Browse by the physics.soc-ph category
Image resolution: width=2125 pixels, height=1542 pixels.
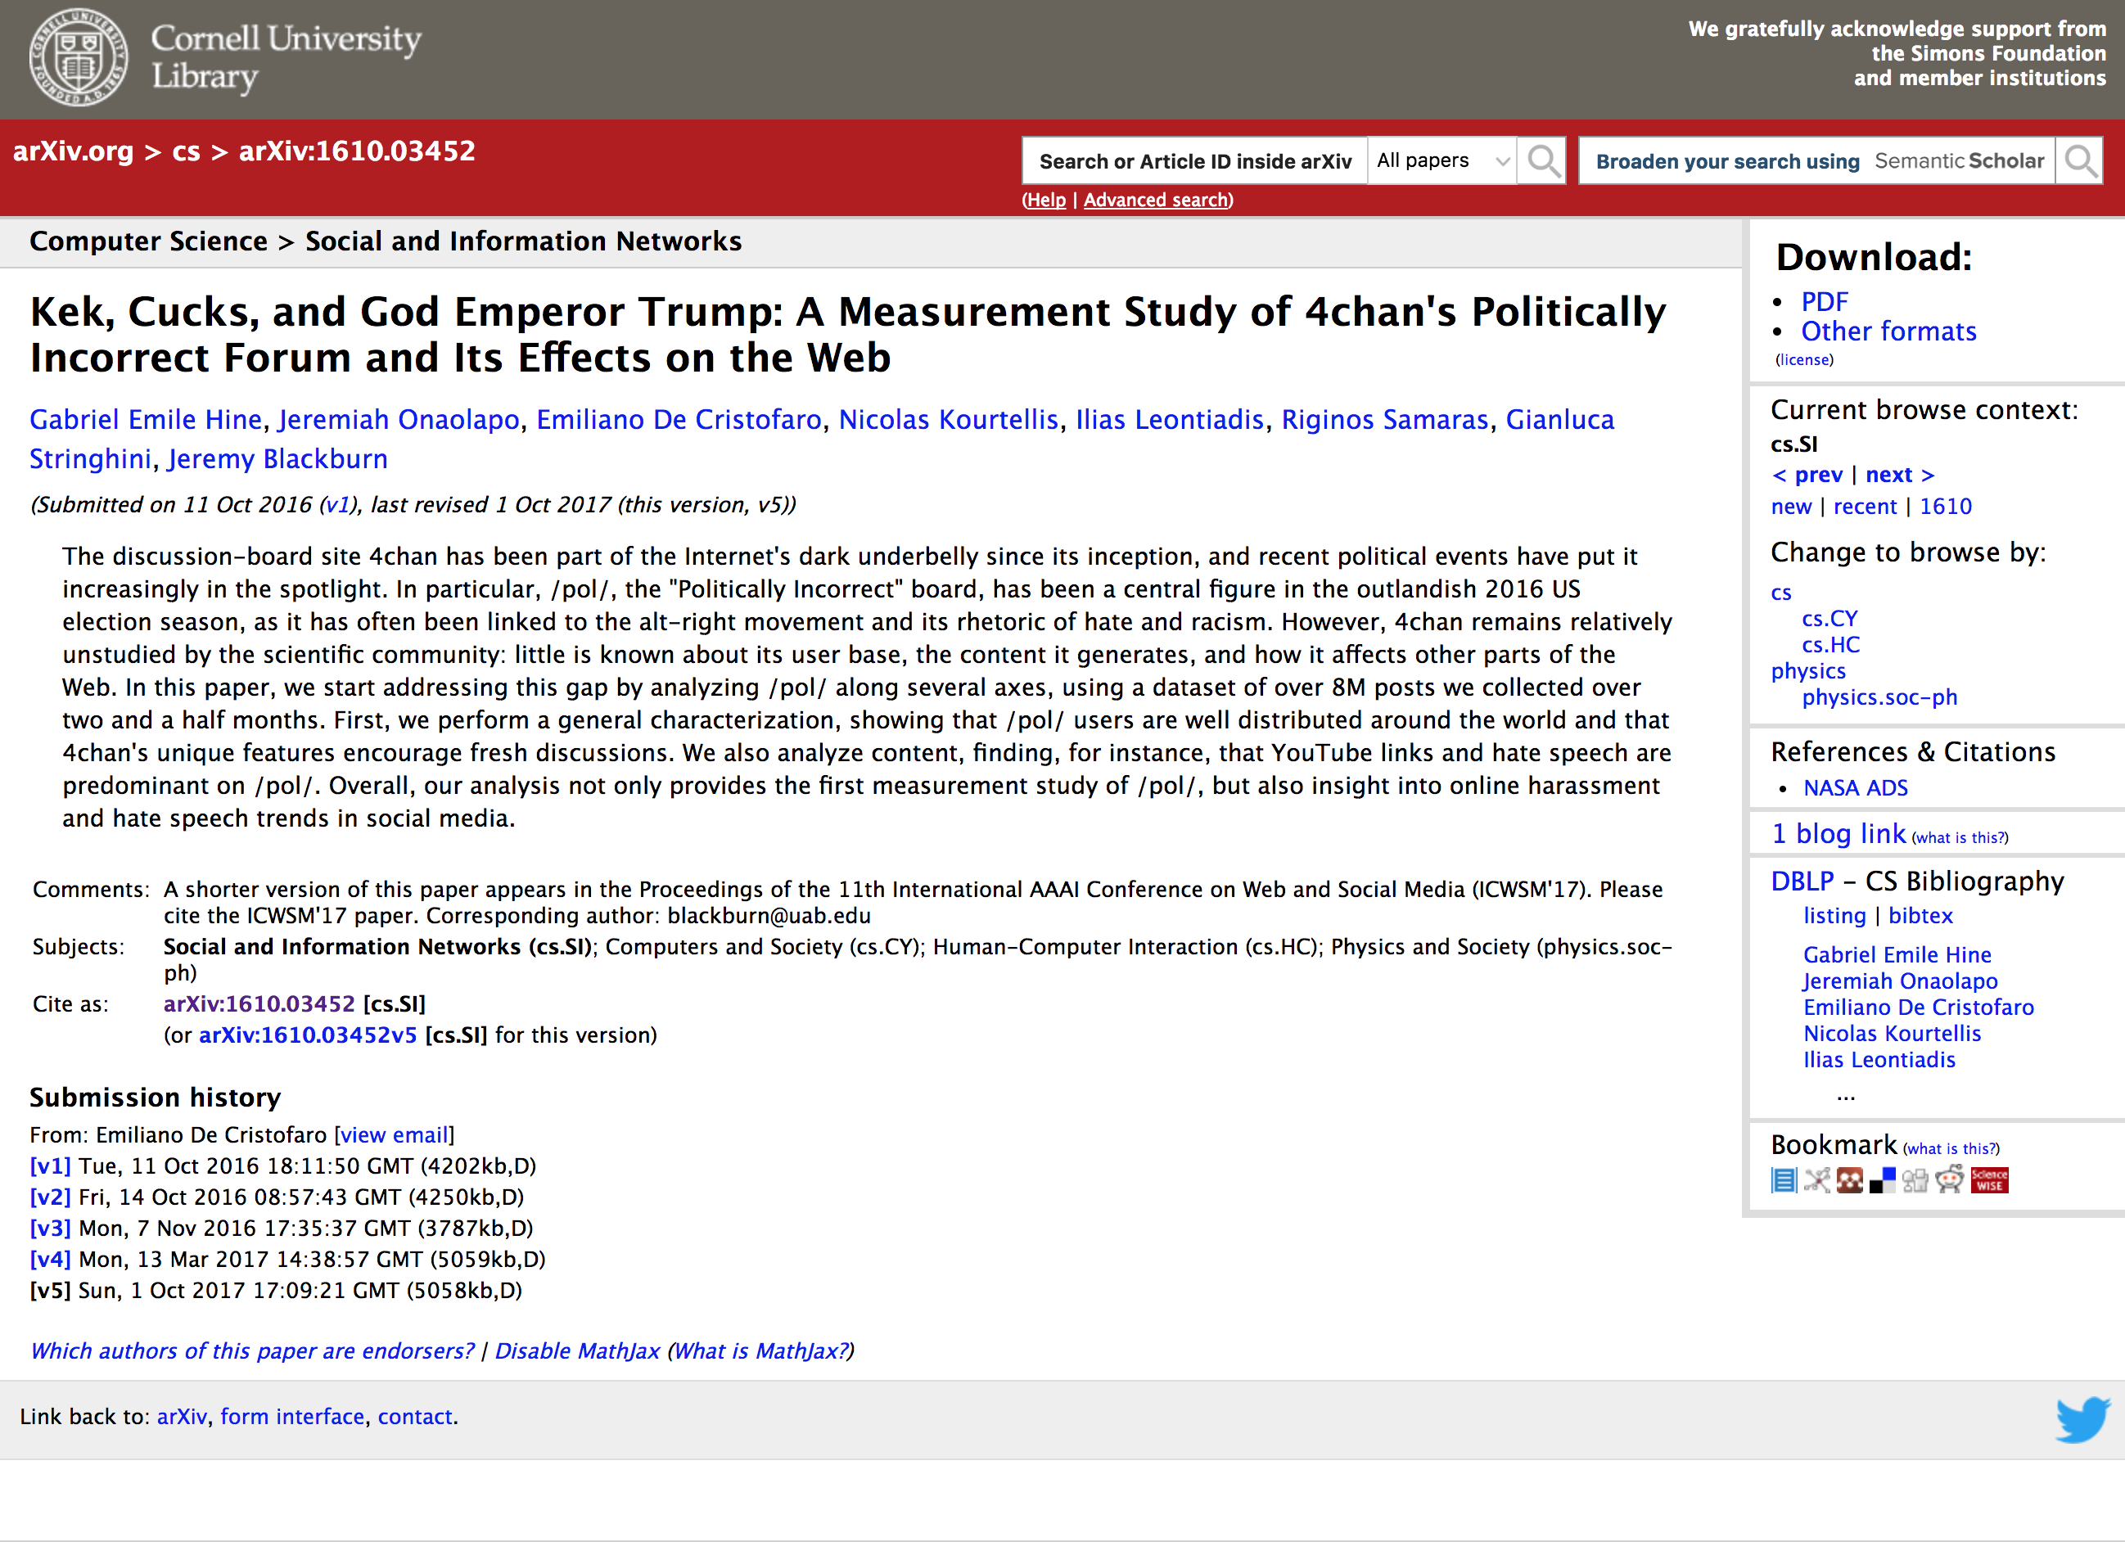coord(1879,697)
